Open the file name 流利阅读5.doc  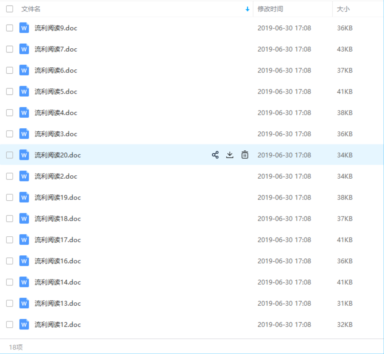56,91
